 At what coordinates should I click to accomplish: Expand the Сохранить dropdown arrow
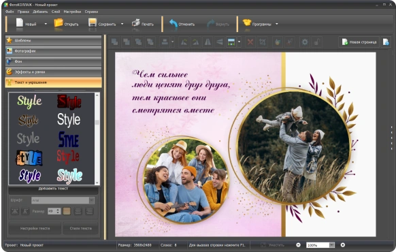coord(122,24)
